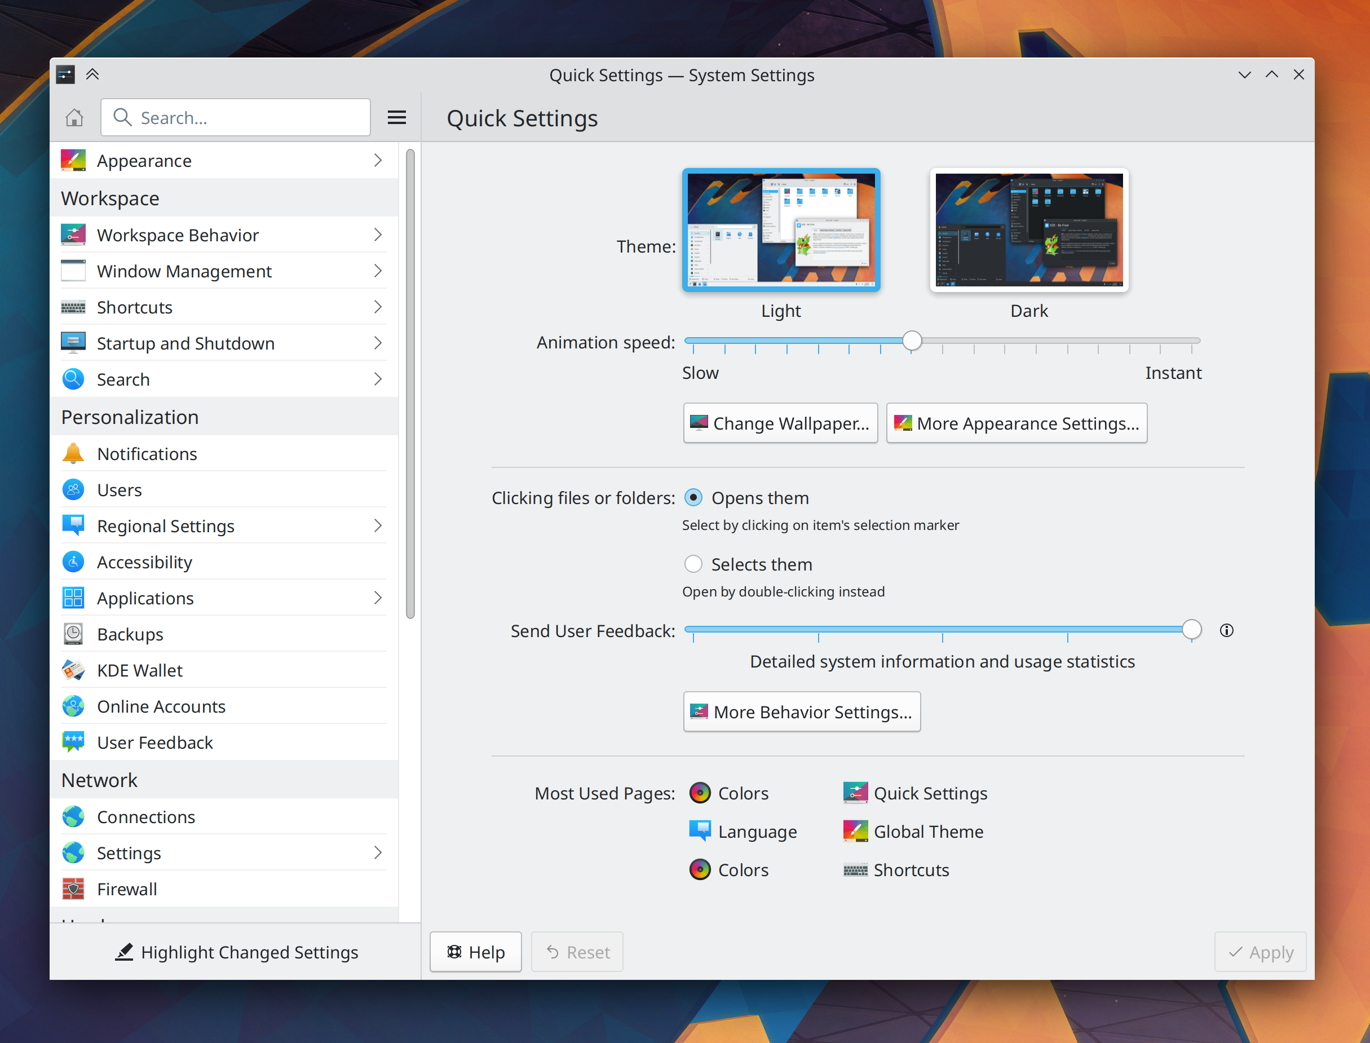Viewport: 1370px width, 1043px height.
Task: Open the Backups settings page
Action: click(x=130, y=634)
